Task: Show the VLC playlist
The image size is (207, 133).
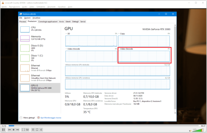Action: (x=33, y=129)
